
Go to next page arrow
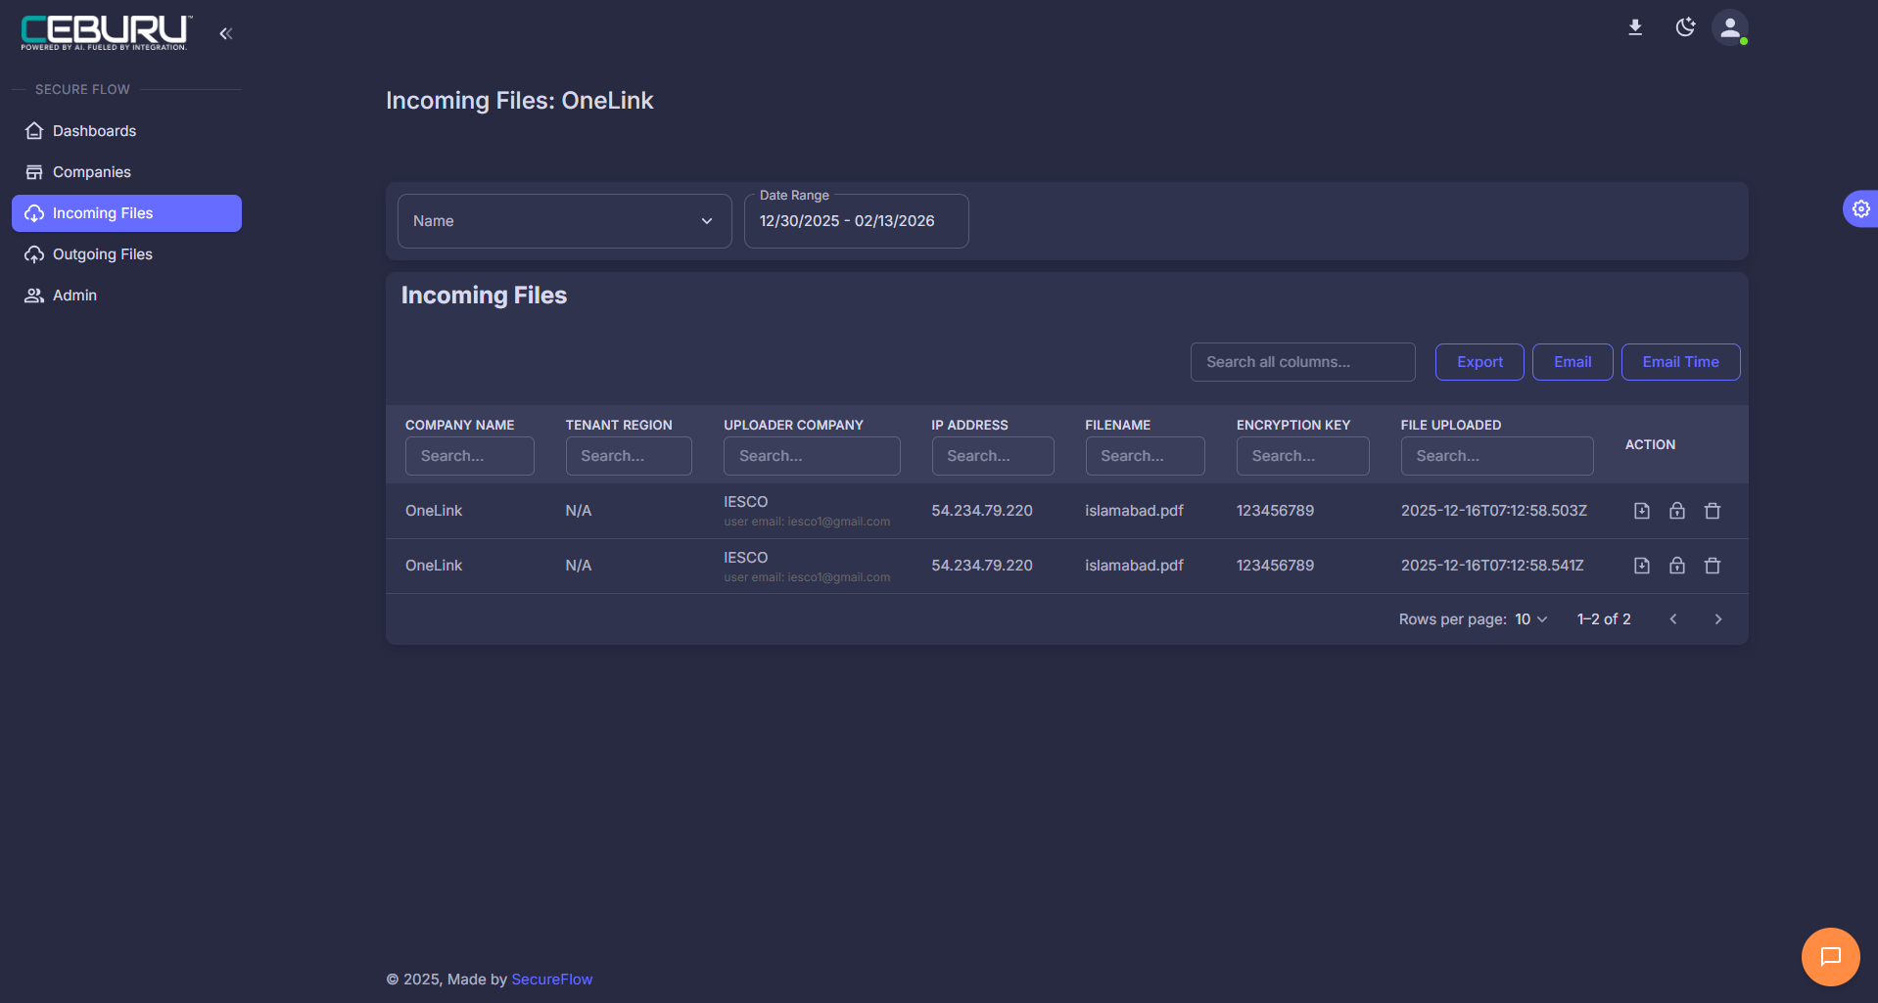(1718, 619)
